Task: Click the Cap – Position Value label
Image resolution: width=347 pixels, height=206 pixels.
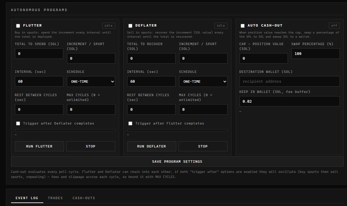Action: (261, 46)
